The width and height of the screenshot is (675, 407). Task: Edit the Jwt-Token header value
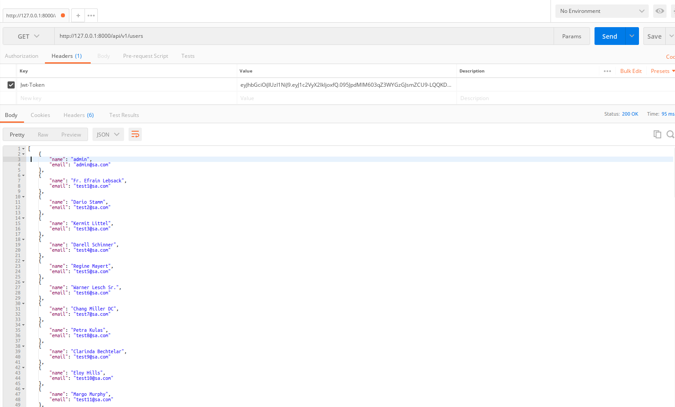pos(347,85)
